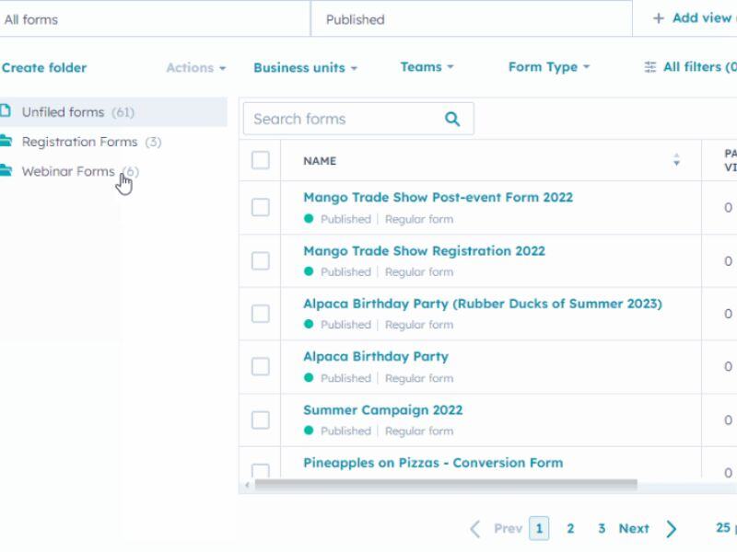Screen dimensions: 737x552
Task: Select checkbox for Alpaca Birthday Party (Rubber Ducks) row
Action: (x=261, y=314)
